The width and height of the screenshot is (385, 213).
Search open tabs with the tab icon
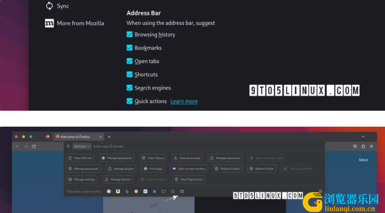click(x=163, y=191)
